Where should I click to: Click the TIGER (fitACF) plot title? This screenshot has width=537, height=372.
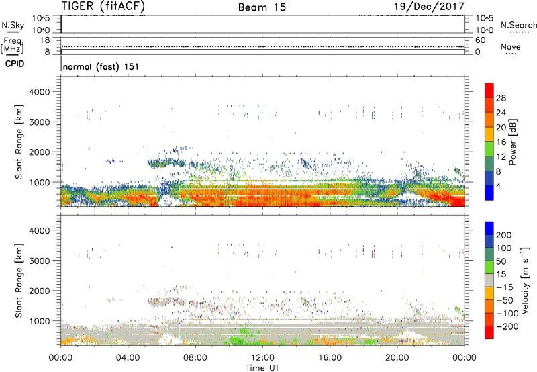(x=103, y=6)
